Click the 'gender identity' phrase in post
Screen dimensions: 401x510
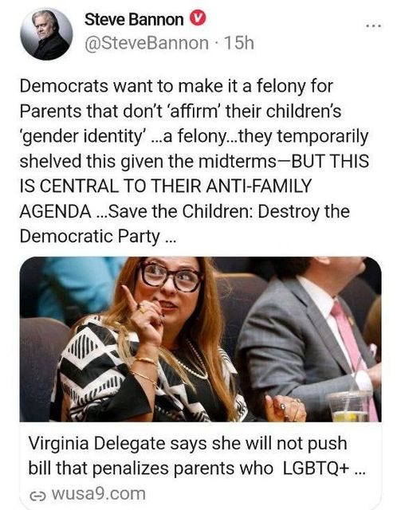point(83,136)
